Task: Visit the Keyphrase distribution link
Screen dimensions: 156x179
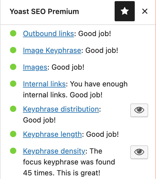Action: click(x=61, y=109)
